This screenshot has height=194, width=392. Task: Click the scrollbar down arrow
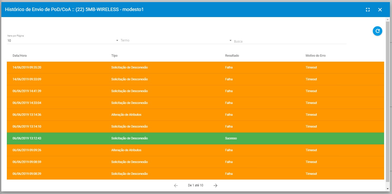click(388, 189)
